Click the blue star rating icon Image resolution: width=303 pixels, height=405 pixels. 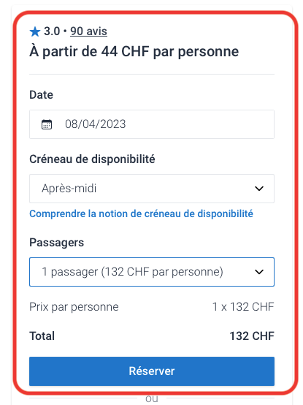[x=35, y=32]
